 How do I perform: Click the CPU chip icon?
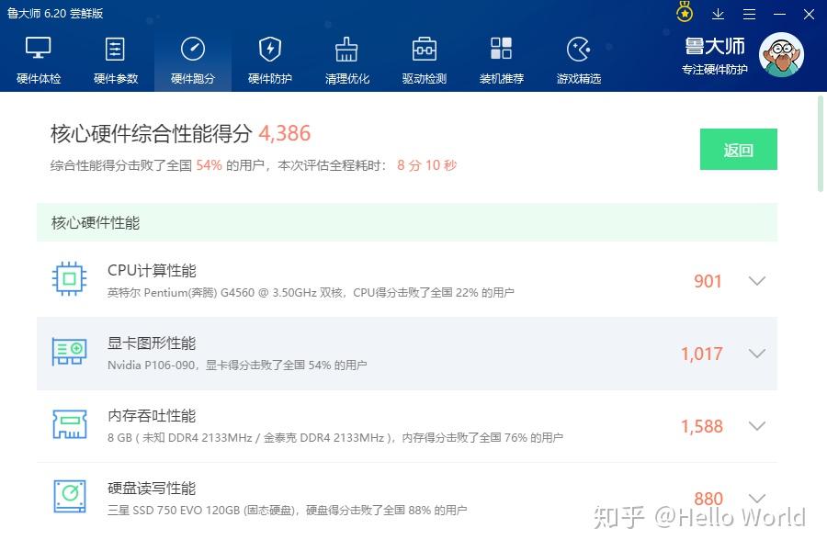point(69,279)
